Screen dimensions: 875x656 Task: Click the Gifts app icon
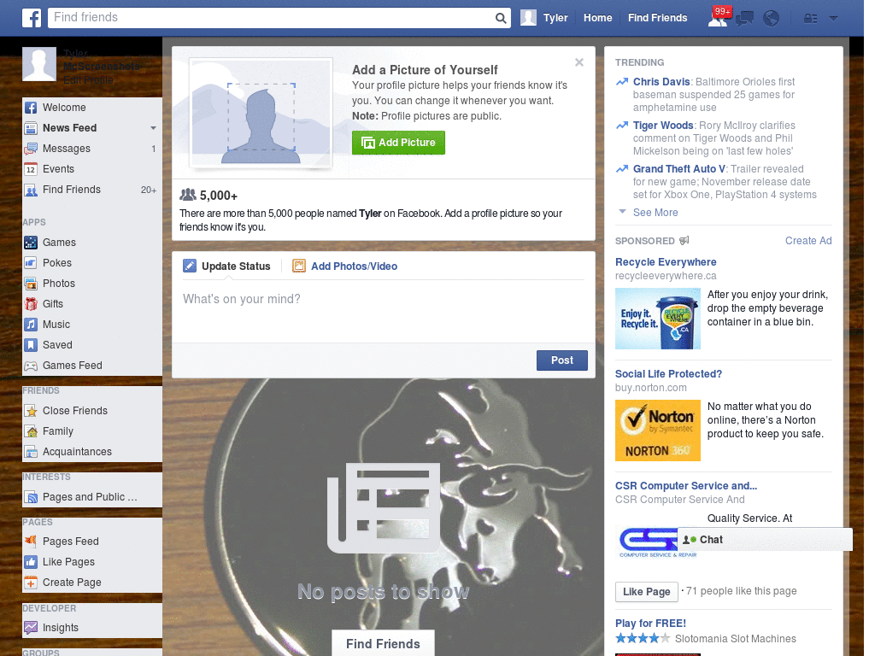pyautogui.click(x=31, y=304)
